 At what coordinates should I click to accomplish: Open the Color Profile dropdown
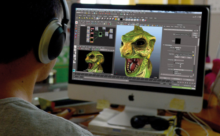182,70
